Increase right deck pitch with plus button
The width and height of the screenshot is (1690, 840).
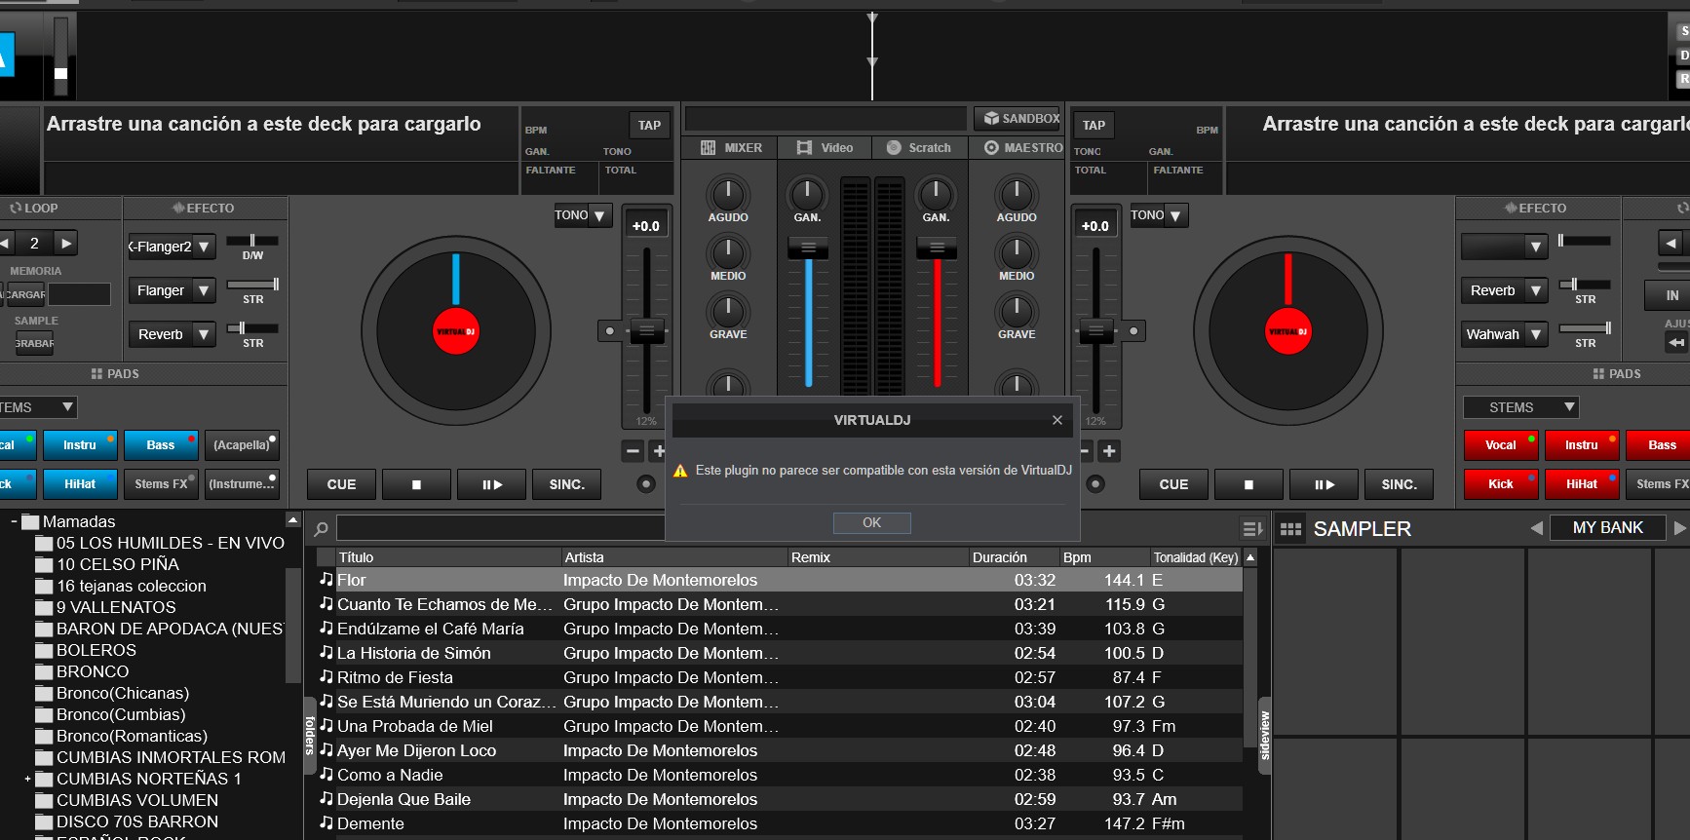click(1109, 451)
